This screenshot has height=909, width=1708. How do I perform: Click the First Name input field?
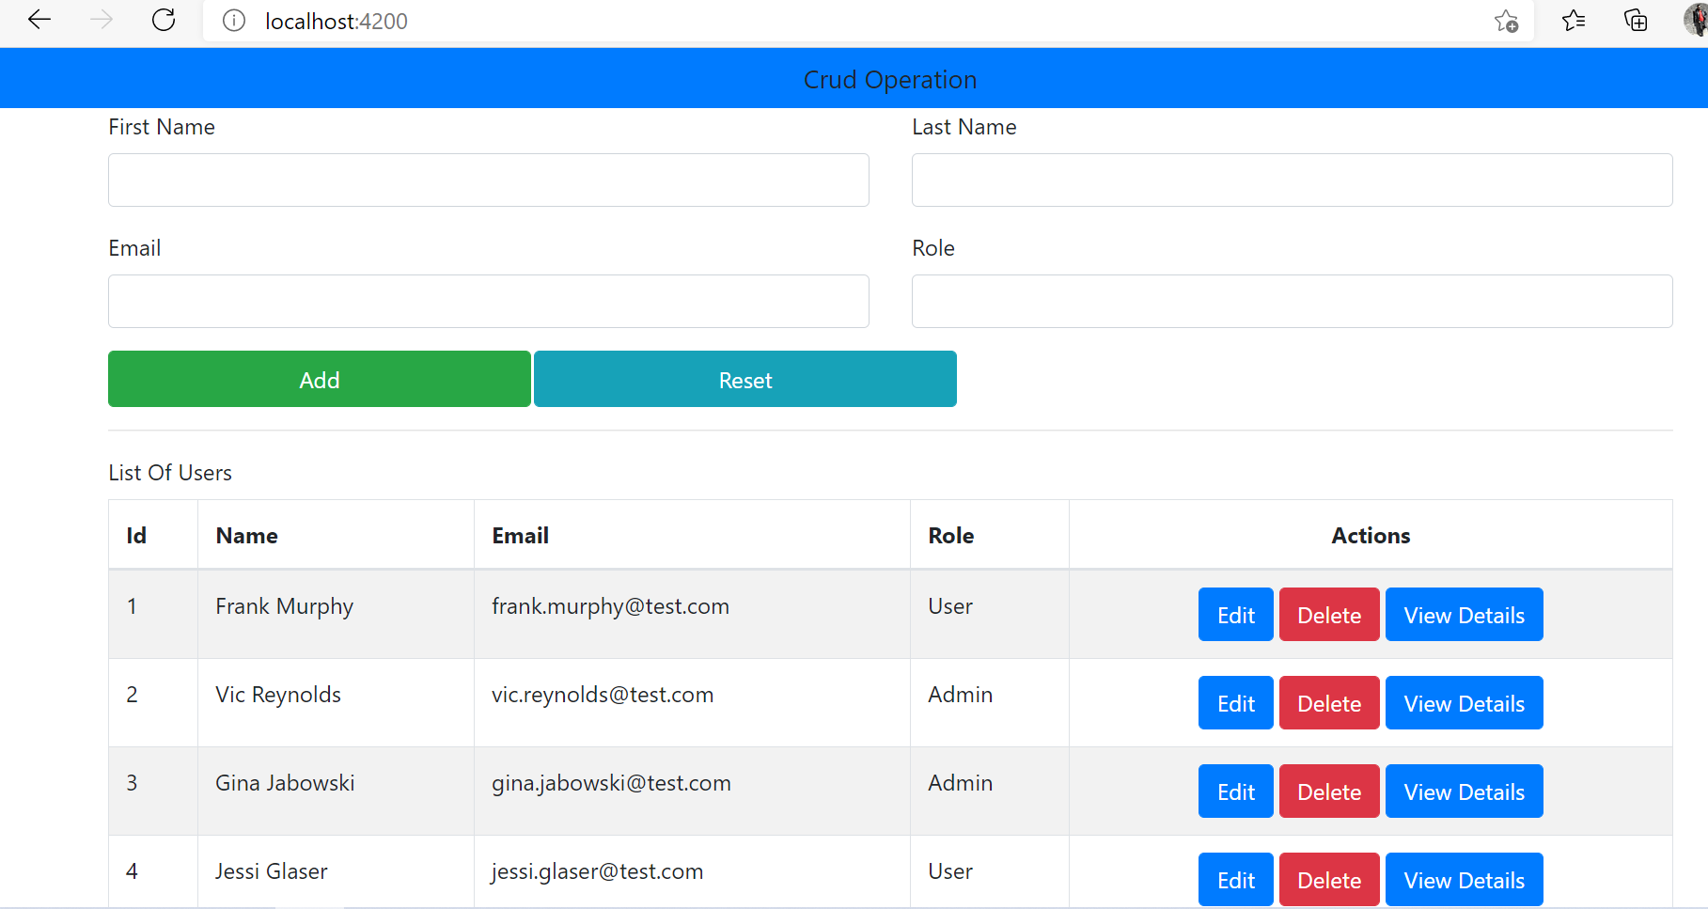tap(488, 180)
